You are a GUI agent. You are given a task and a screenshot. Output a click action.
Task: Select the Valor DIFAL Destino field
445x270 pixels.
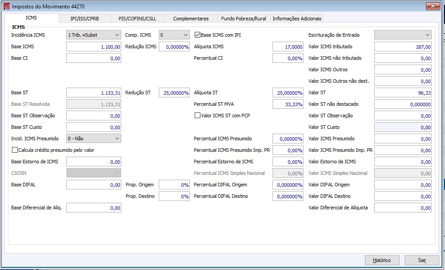click(x=403, y=196)
